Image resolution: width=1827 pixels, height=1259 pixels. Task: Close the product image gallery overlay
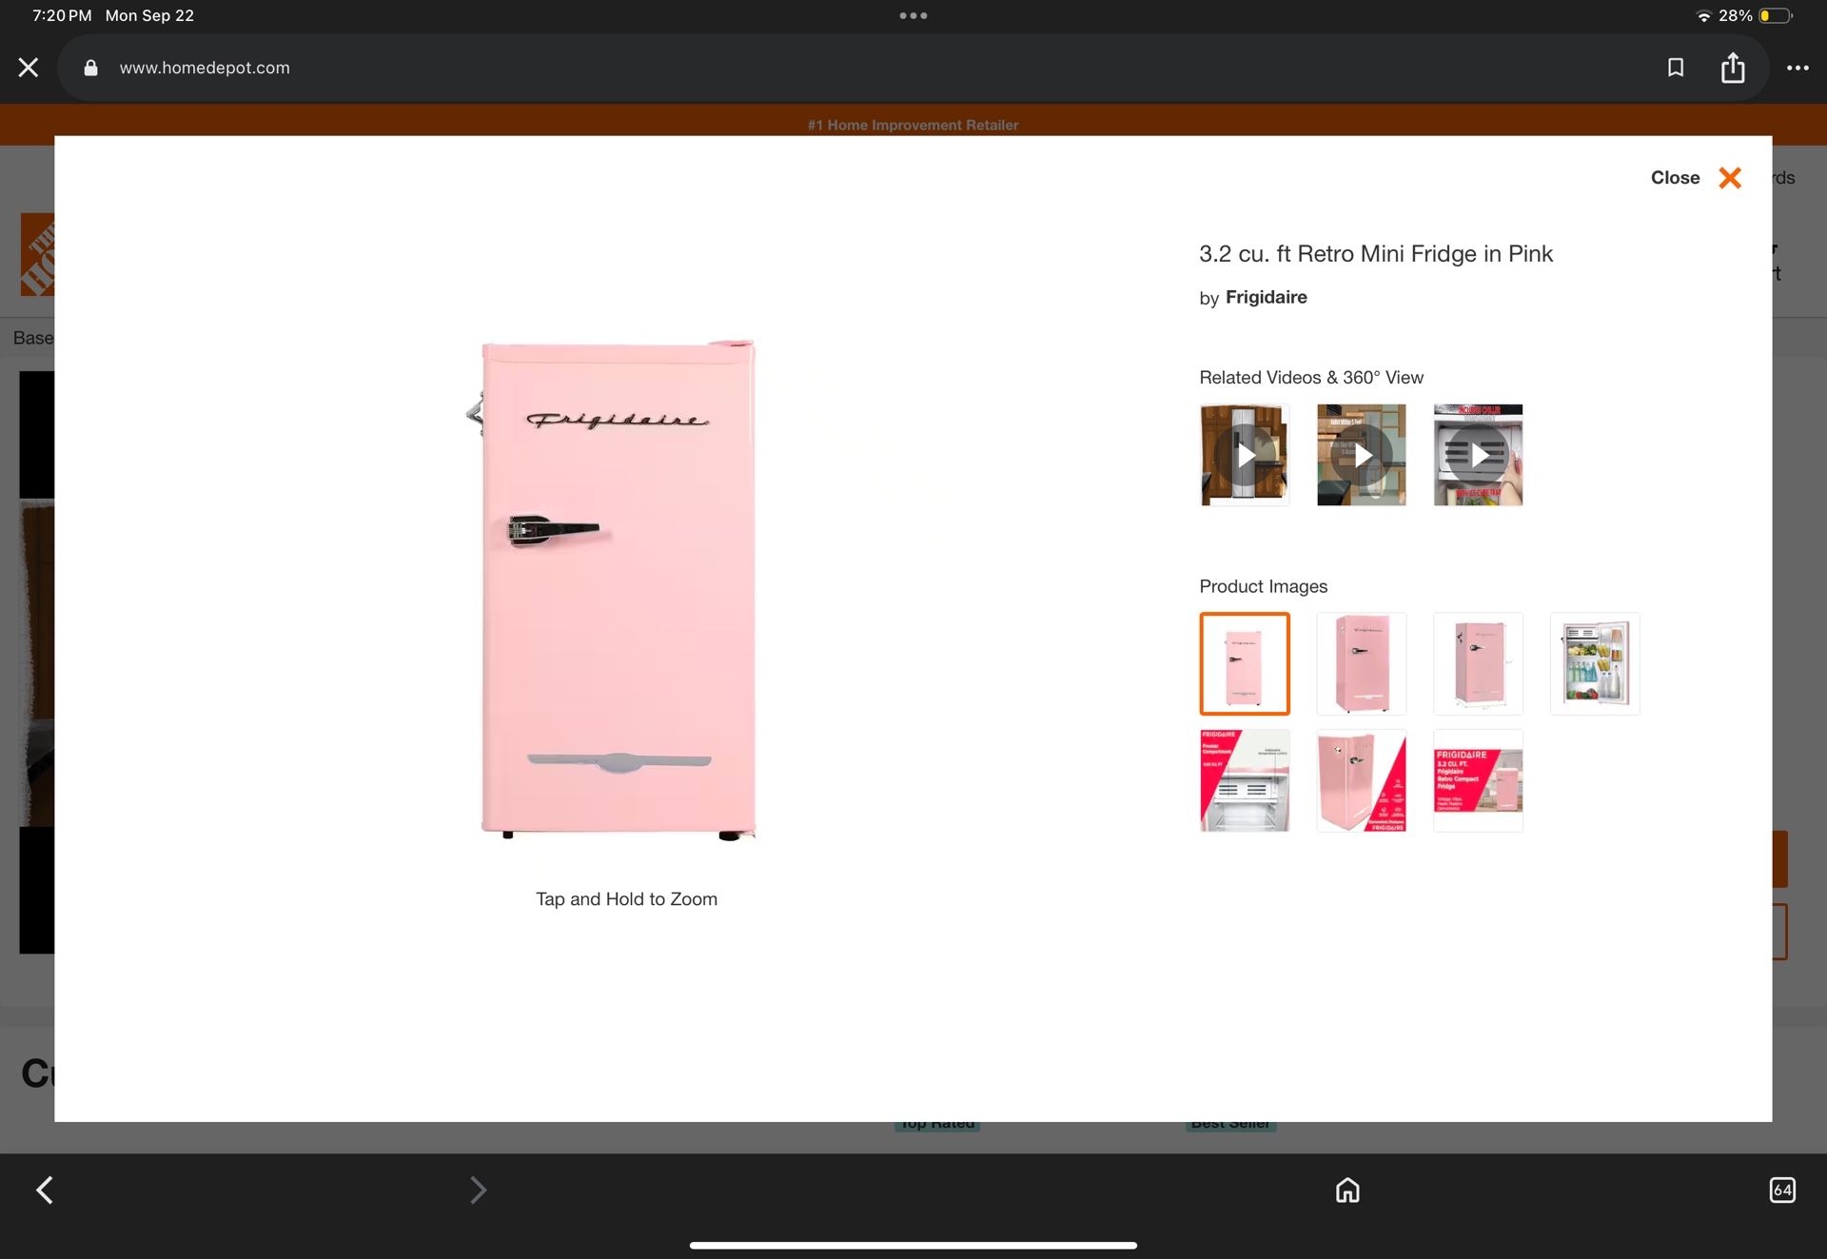1696,178
